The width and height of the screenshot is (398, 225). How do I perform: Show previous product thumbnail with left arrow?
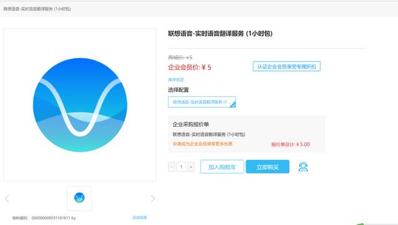[x=7, y=198]
